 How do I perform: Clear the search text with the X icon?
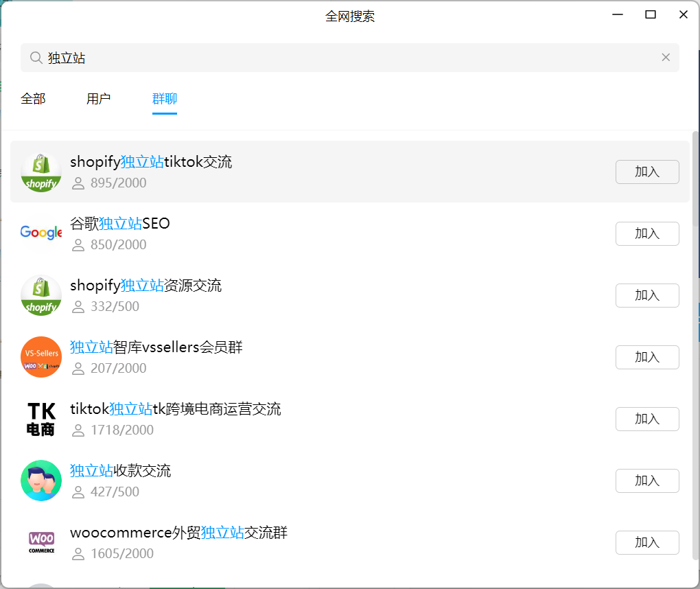(x=665, y=58)
